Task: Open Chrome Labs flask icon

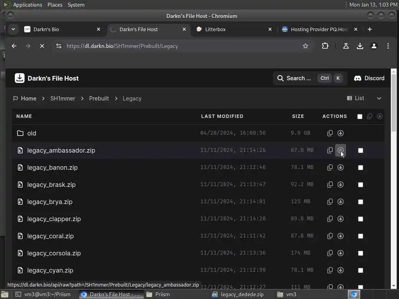Action: [346, 46]
